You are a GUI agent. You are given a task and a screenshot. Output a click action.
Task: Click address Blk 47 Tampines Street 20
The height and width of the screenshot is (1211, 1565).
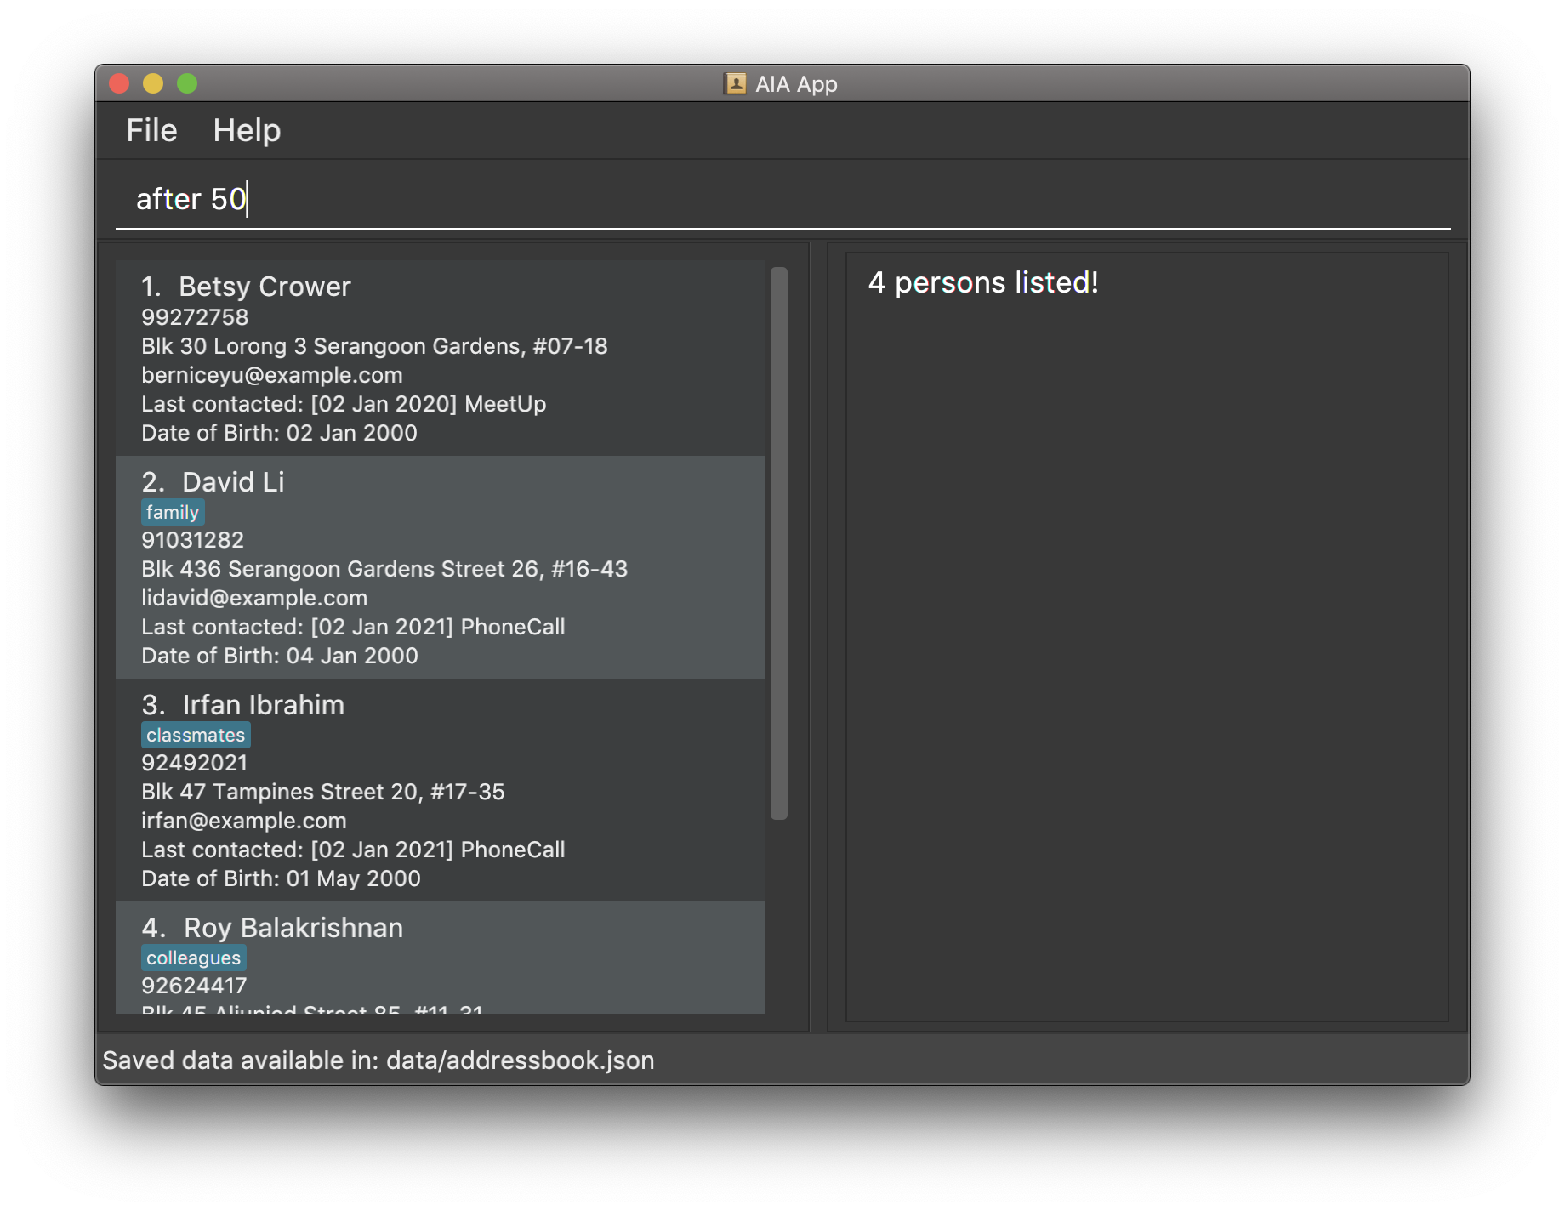coord(323,792)
